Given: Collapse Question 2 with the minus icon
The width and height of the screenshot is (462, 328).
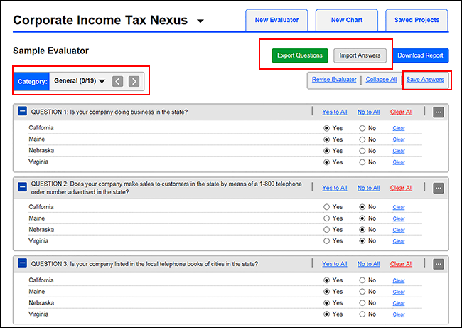Looking at the screenshot, I should 22,186.
